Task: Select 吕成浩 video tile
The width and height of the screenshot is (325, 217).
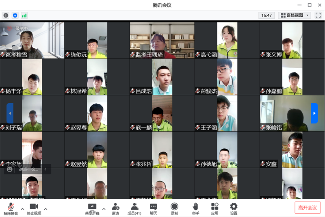Action: [162, 77]
